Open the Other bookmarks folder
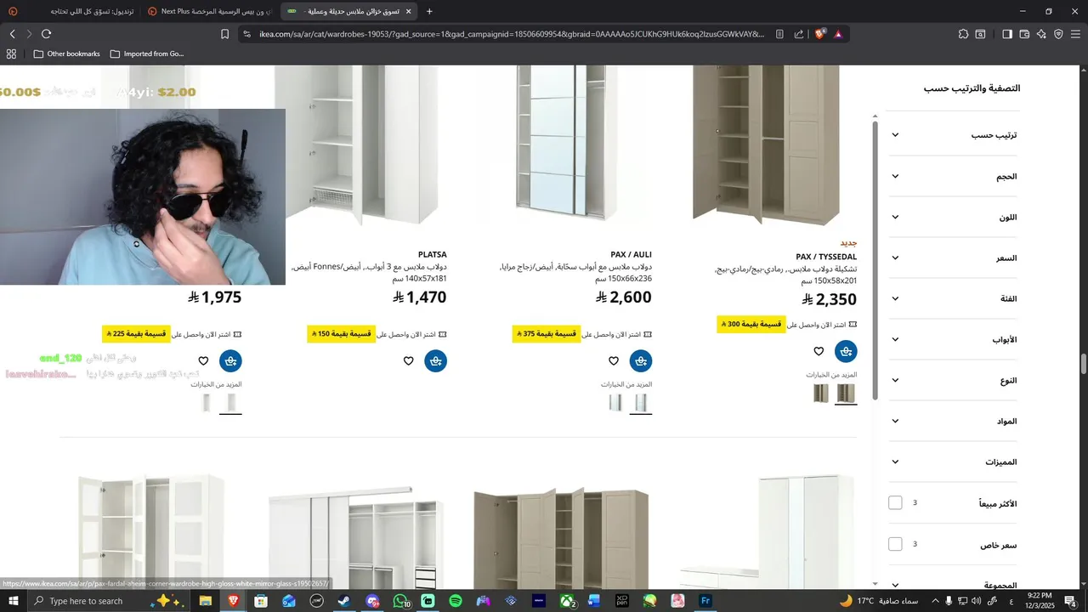The width and height of the screenshot is (1088, 612). point(66,54)
